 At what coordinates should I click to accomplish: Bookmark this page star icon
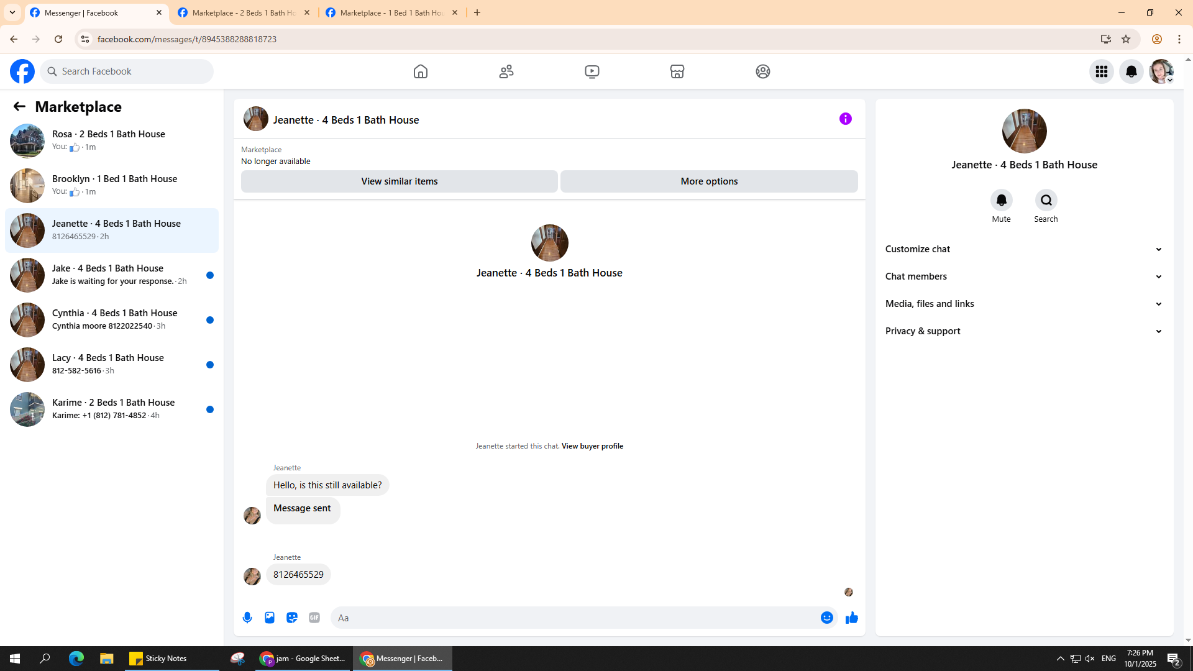click(x=1126, y=39)
